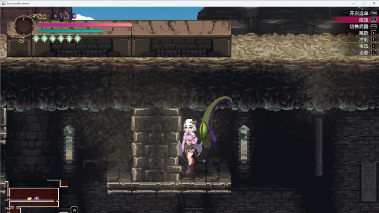379x213 pixels.
Task: Click the yellow marker on minimap
Action: 29,198
